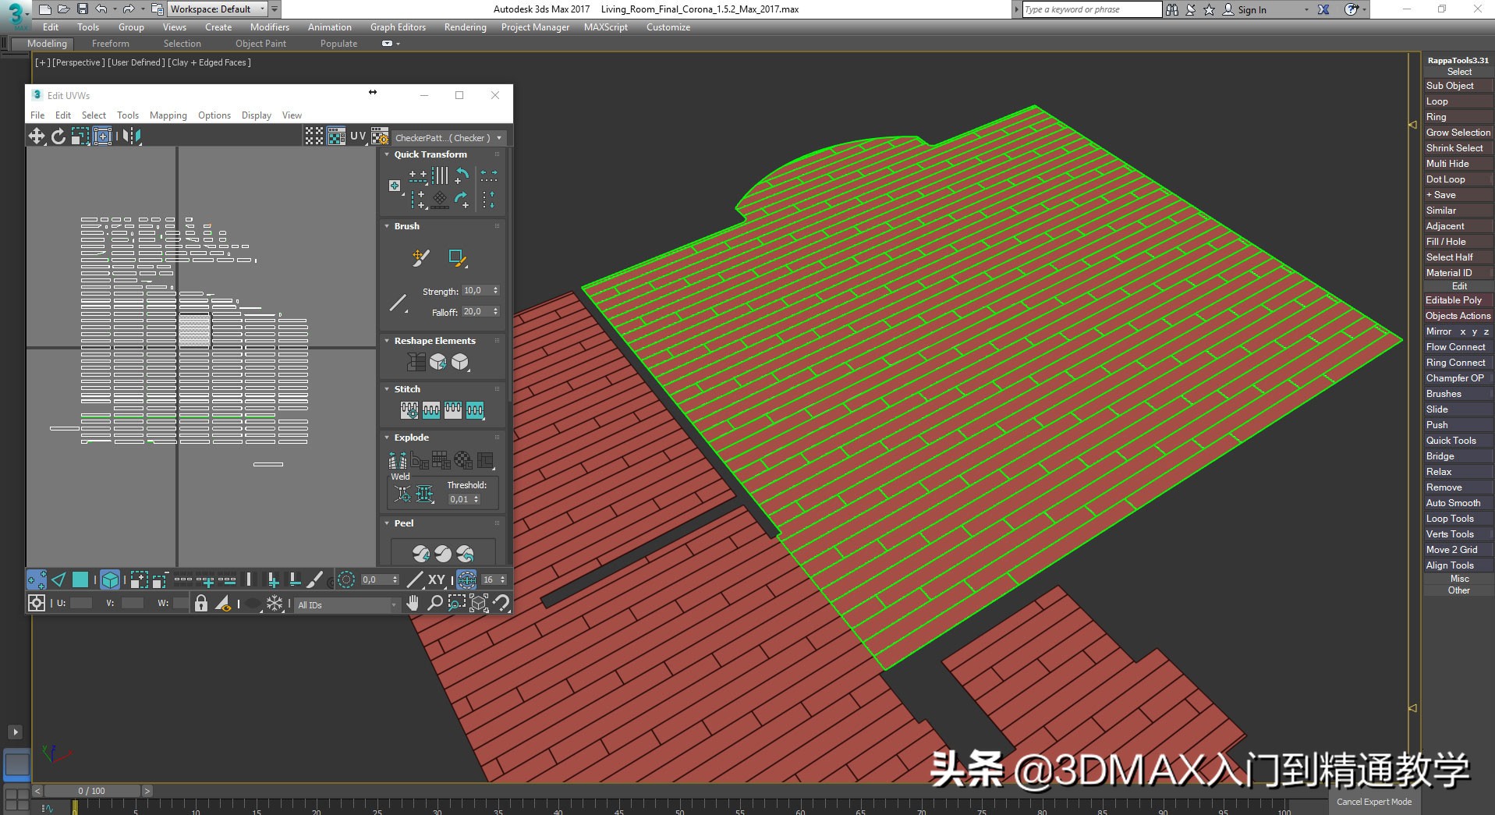
Task: Open the Mapping menu in Edit UVWs
Action: tap(168, 115)
